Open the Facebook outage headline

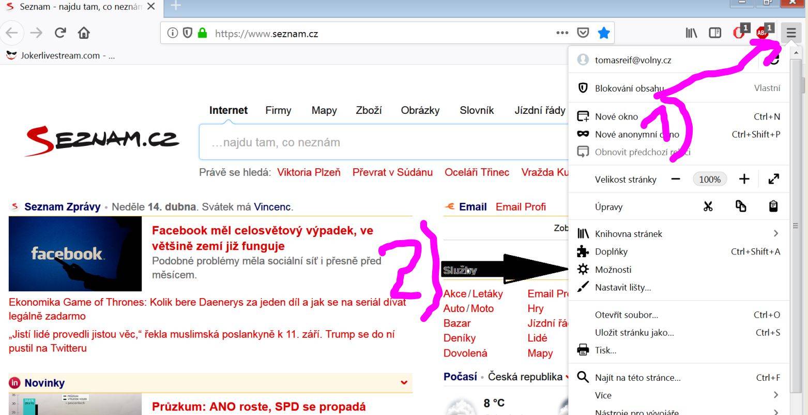[263, 238]
